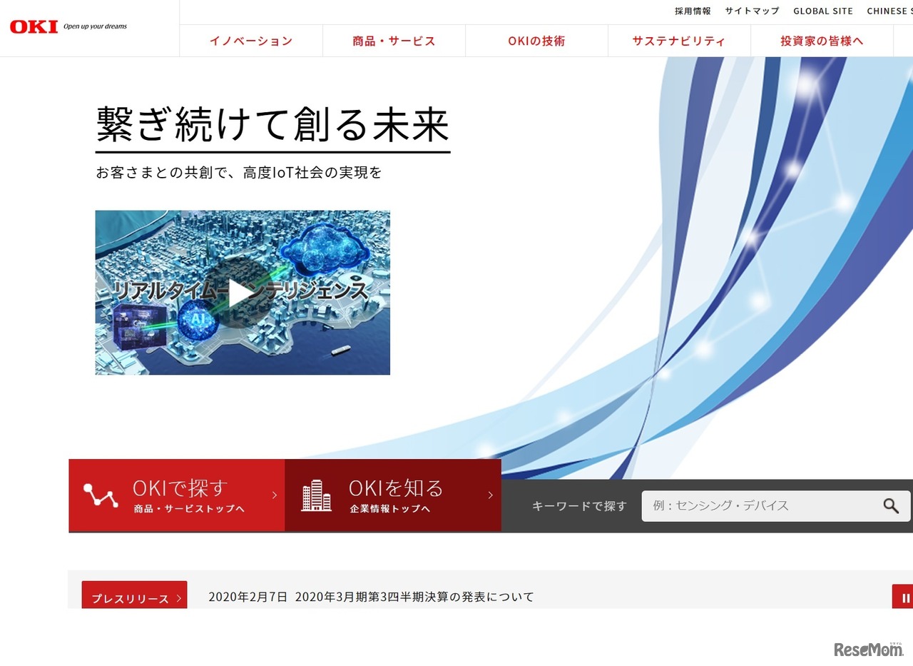Click the OKI logo

coord(34,27)
